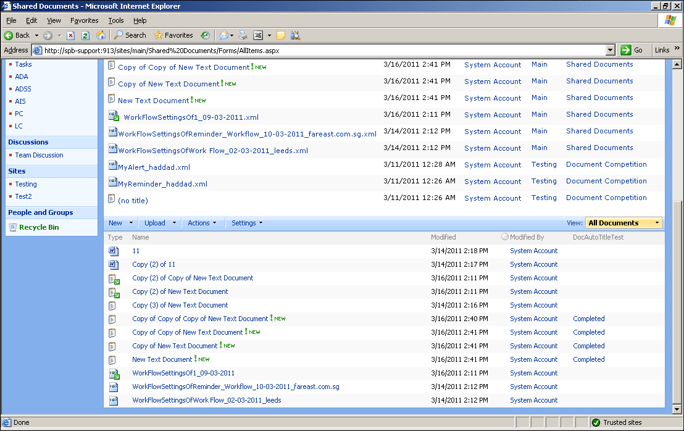The width and height of the screenshot is (684, 431).
Task: Click XML file icon next to MyReminder_haddad.xml
Action: [x=112, y=182]
